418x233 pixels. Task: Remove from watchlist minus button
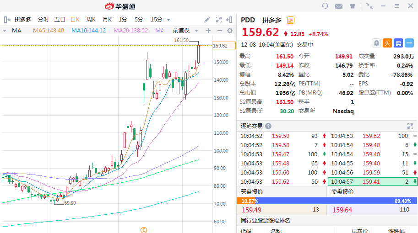coord(409,43)
